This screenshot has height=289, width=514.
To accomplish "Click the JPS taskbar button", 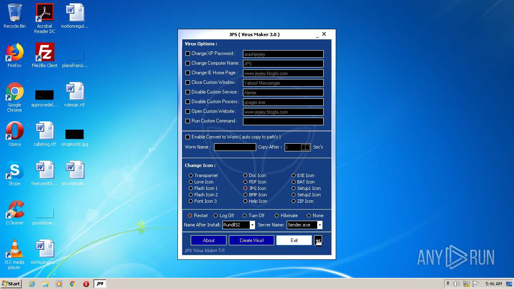I will pos(100,284).
